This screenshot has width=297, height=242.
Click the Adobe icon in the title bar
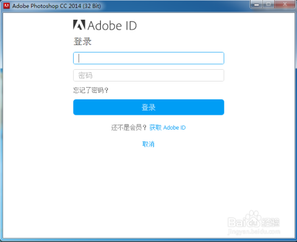(7, 6)
